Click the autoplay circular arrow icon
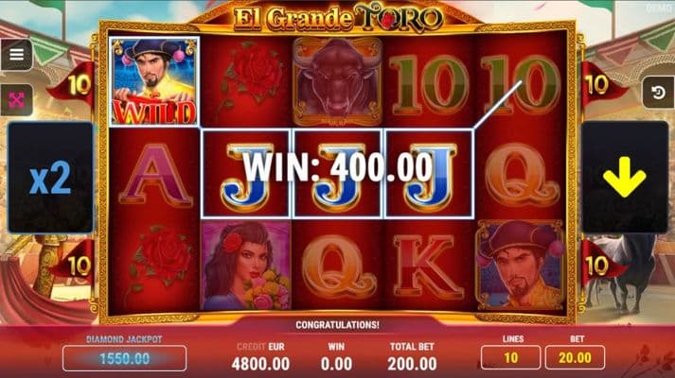 click(x=658, y=92)
